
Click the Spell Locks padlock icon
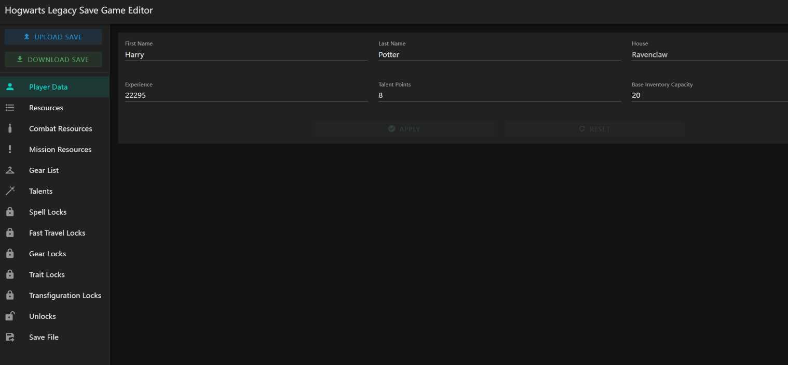coord(10,212)
